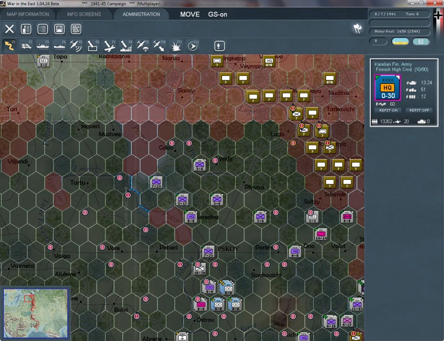Open the person-with-list administration icon
The height and width of the screenshot is (341, 444).
click(26, 29)
